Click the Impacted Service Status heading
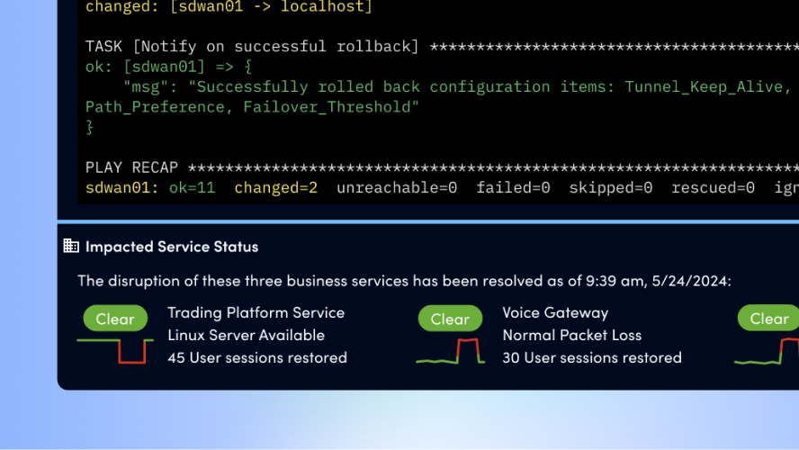 [x=171, y=246]
